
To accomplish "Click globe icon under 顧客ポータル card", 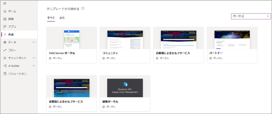I will (104, 107).
